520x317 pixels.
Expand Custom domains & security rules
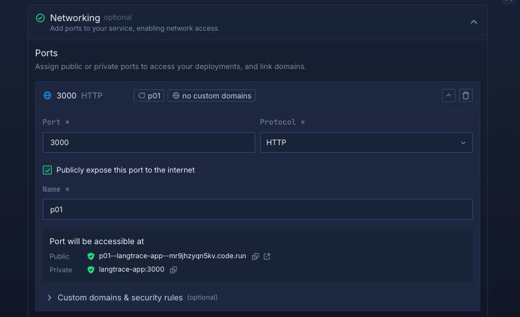pyautogui.click(x=120, y=298)
